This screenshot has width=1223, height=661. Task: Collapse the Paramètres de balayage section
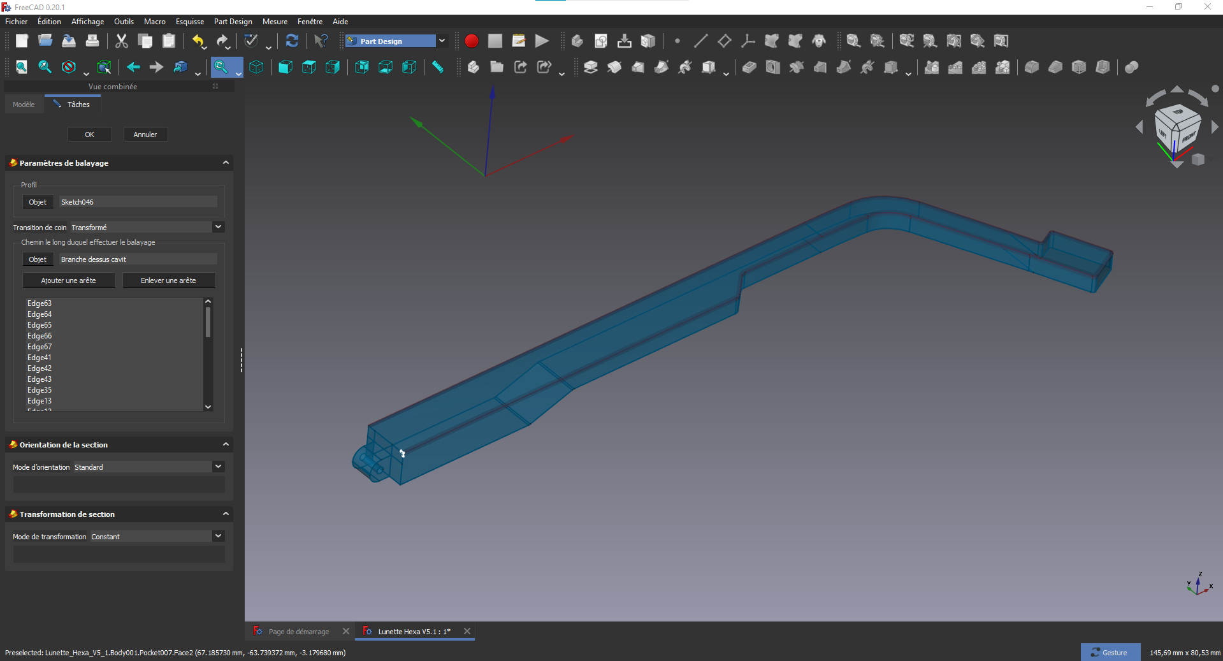coord(226,163)
